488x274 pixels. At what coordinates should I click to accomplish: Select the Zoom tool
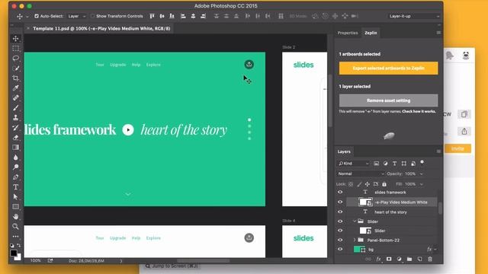pyautogui.click(x=15, y=227)
